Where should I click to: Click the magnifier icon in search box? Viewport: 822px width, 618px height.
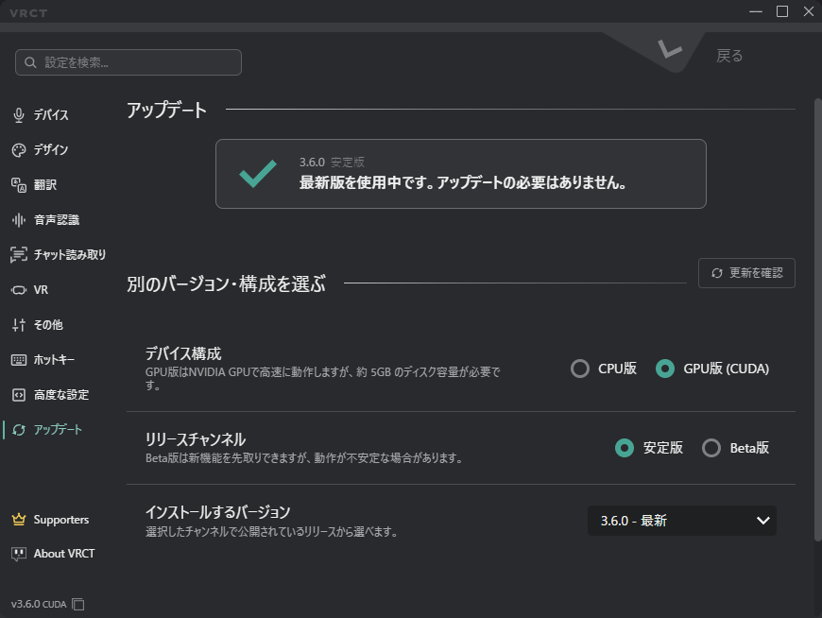pos(30,63)
